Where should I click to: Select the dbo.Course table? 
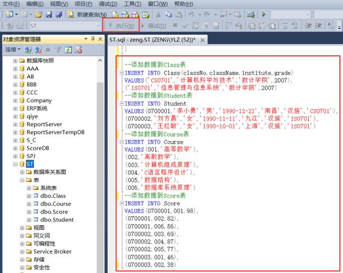[56, 204]
